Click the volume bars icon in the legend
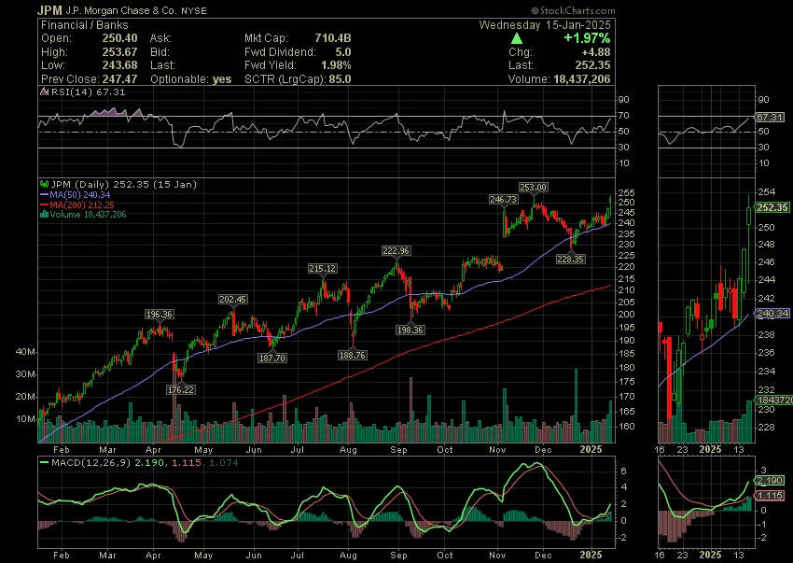Image resolution: width=793 pixels, height=563 pixels. tap(44, 215)
